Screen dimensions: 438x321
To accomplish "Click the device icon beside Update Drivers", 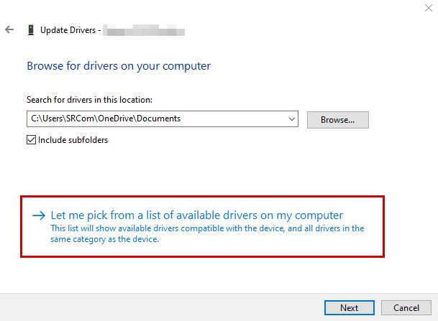I will click(x=30, y=30).
